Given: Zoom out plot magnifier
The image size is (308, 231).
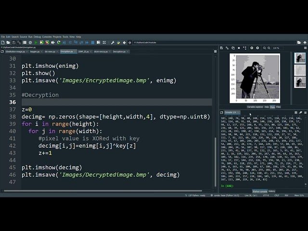Looking at the screenshot, I should coord(265,48).
